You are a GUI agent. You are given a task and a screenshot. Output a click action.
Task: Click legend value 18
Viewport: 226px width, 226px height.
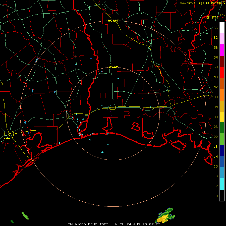tap(216, 147)
